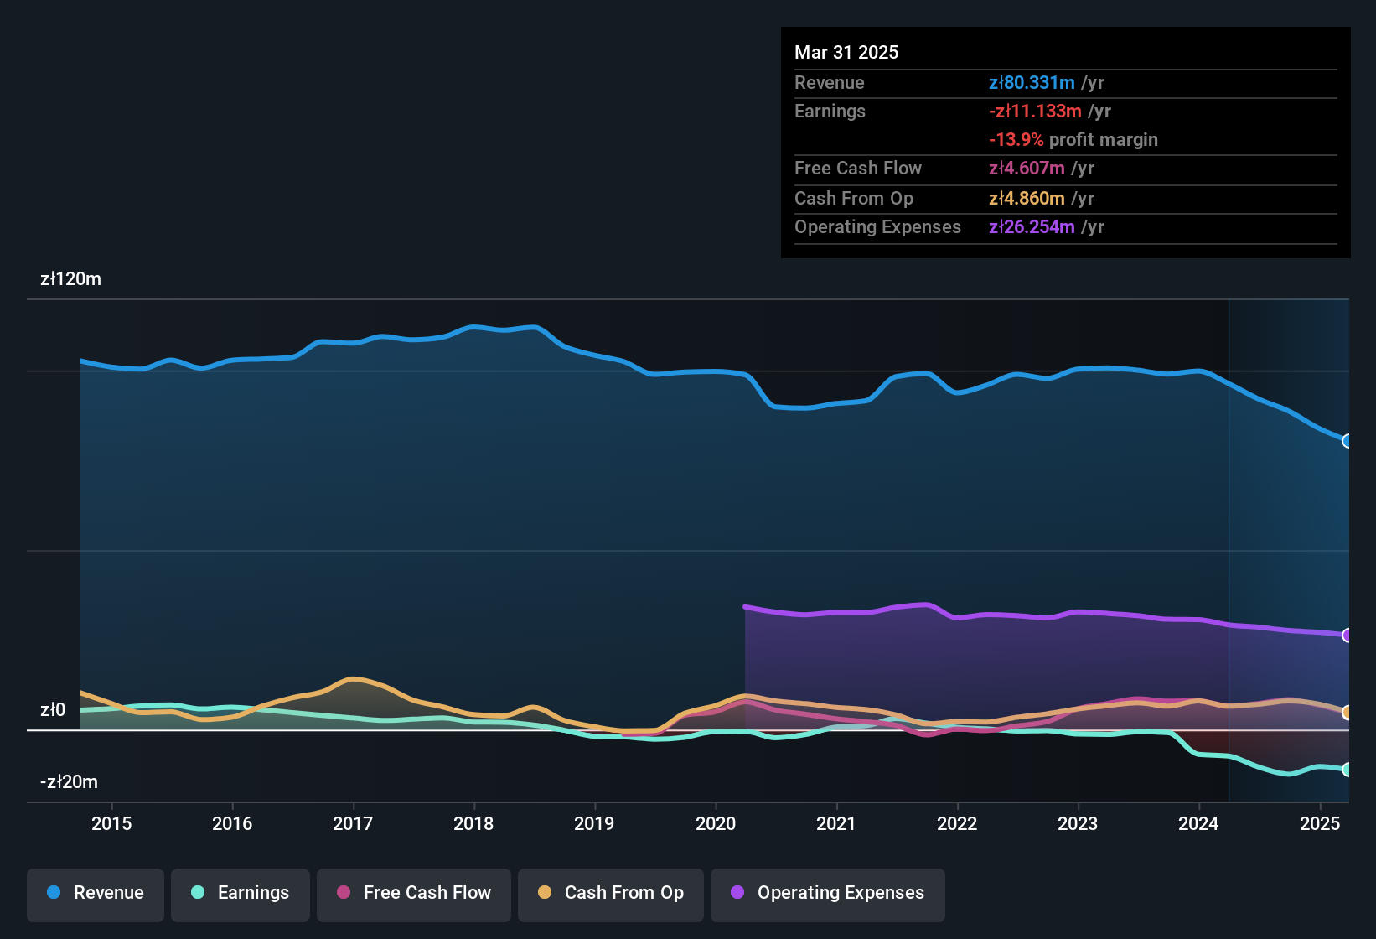
Task: Click the Cash From Op endpoint marker
Action: [1347, 713]
